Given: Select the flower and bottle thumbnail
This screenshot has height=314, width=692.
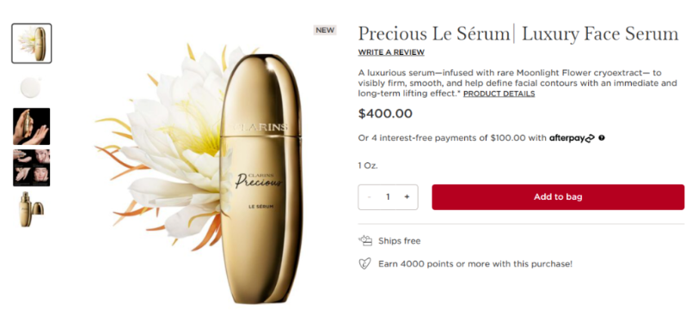Looking at the screenshot, I should pos(32,43).
